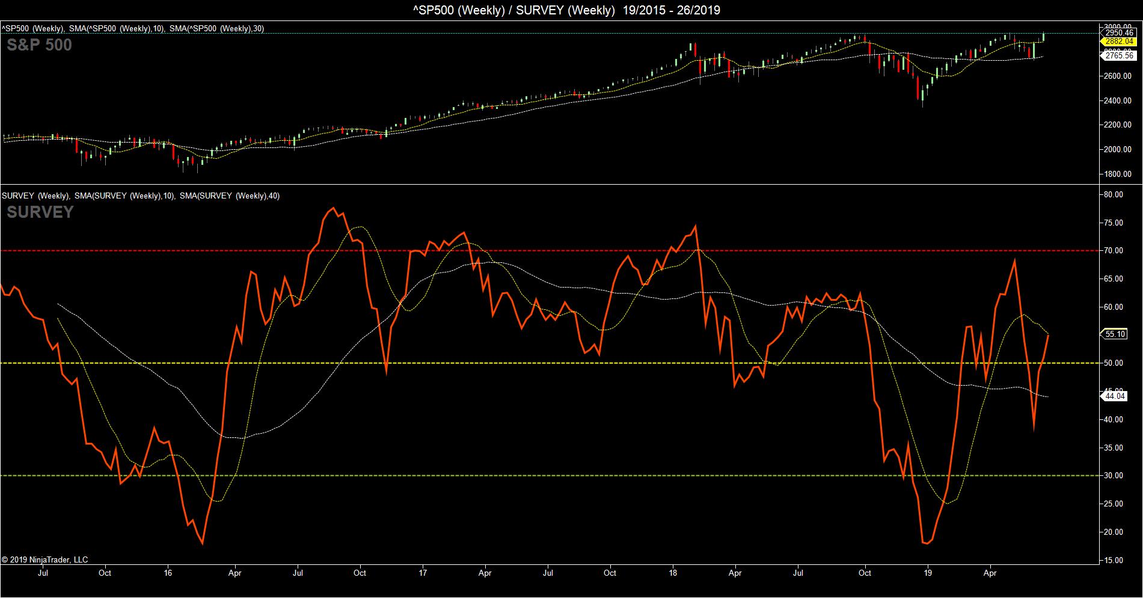Click the "19" year label on time axis
This screenshot has width=1143, height=598.
tap(928, 573)
